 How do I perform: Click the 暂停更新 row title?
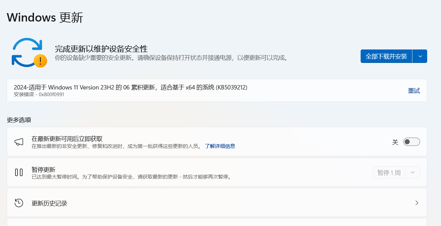43,169
